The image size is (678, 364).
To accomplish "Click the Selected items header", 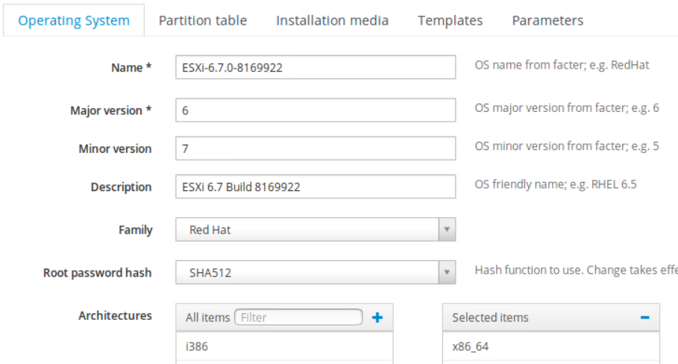I will click(x=490, y=318).
